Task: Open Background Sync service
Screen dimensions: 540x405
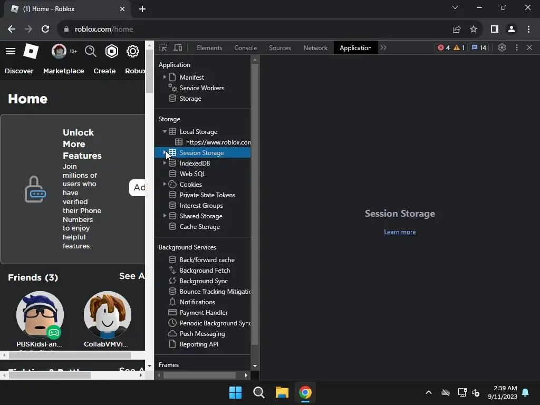Action: click(x=204, y=281)
